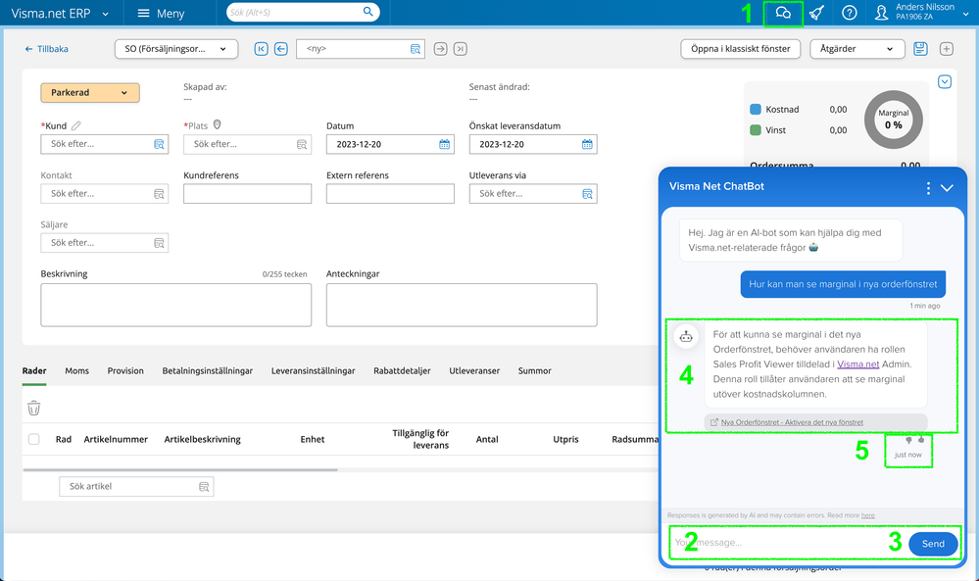
Task: Open the Kund lookup icon
Action: click(x=159, y=144)
